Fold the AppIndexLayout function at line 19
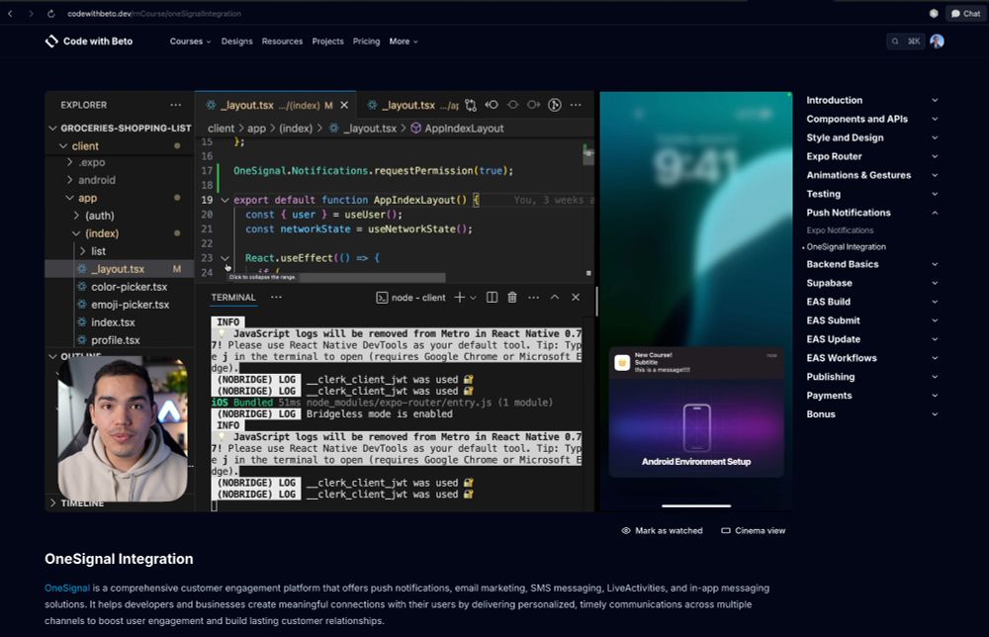The height and width of the screenshot is (637, 989). pyautogui.click(x=225, y=200)
